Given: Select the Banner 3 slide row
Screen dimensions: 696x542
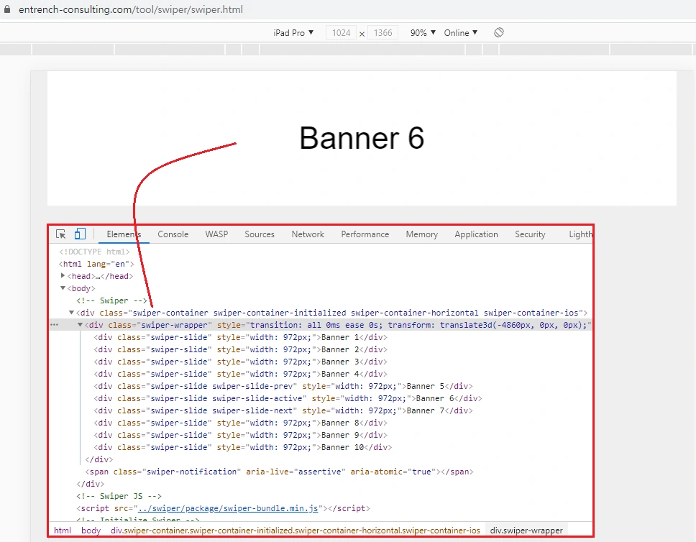Looking at the screenshot, I should (x=241, y=362).
